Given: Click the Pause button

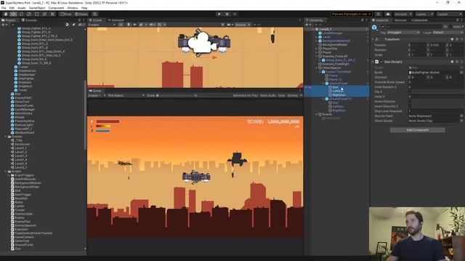Looking at the screenshot, I should click(x=227, y=14).
